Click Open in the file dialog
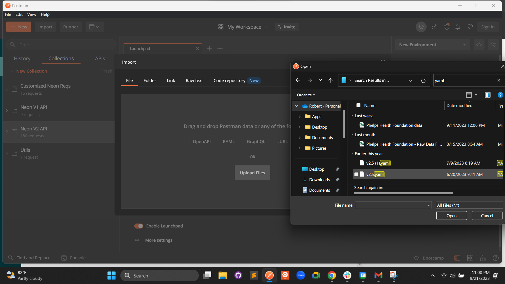Image resolution: width=505 pixels, height=284 pixels. tap(452, 216)
